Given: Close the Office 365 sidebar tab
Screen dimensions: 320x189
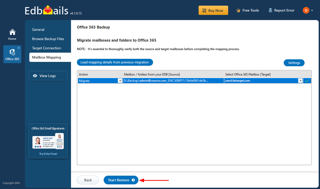Looking at the screenshot, I should [x=19, y=48].
